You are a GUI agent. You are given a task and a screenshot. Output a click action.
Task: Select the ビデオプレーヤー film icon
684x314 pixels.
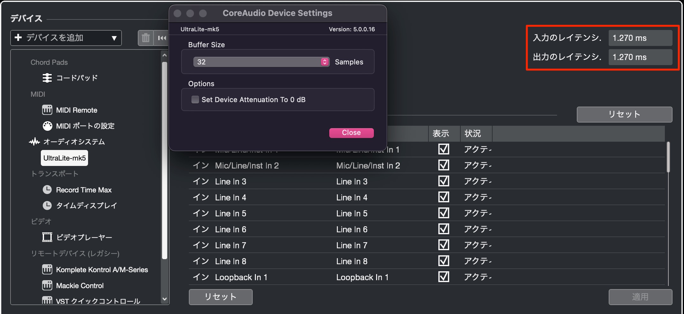[47, 237]
